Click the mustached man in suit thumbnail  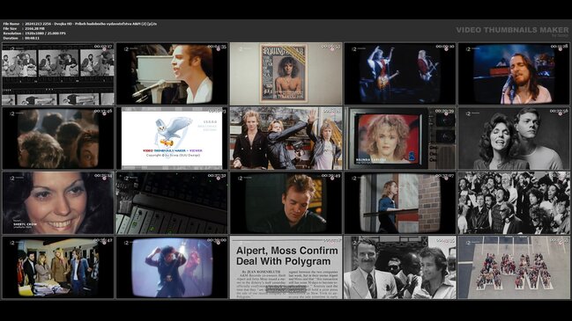(x=400, y=267)
